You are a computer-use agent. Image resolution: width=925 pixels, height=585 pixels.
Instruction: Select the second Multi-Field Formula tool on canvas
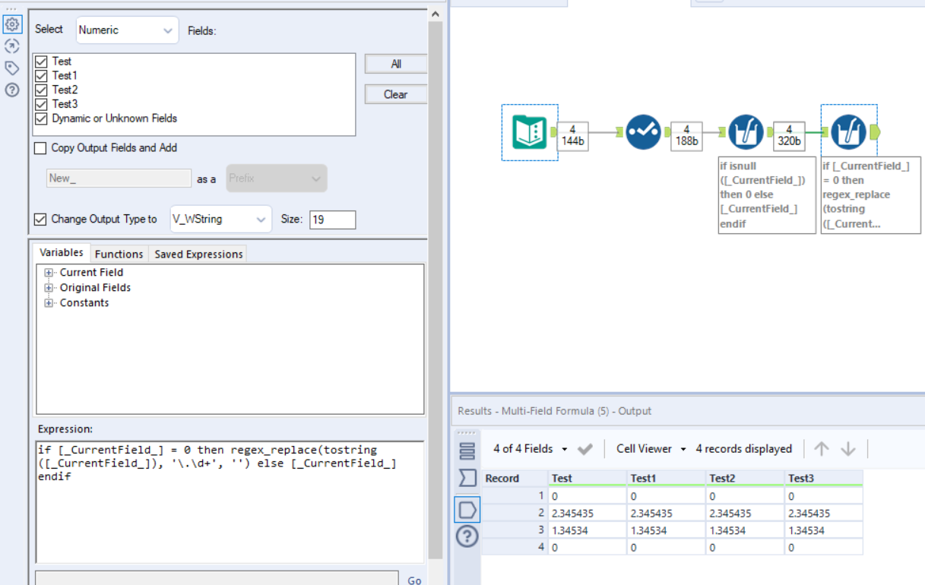849,131
